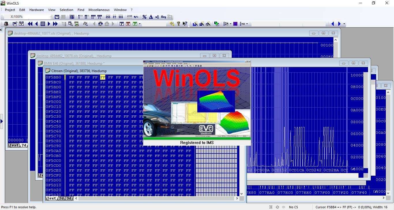Click the context help arrow-question icon

click(185, 24)
